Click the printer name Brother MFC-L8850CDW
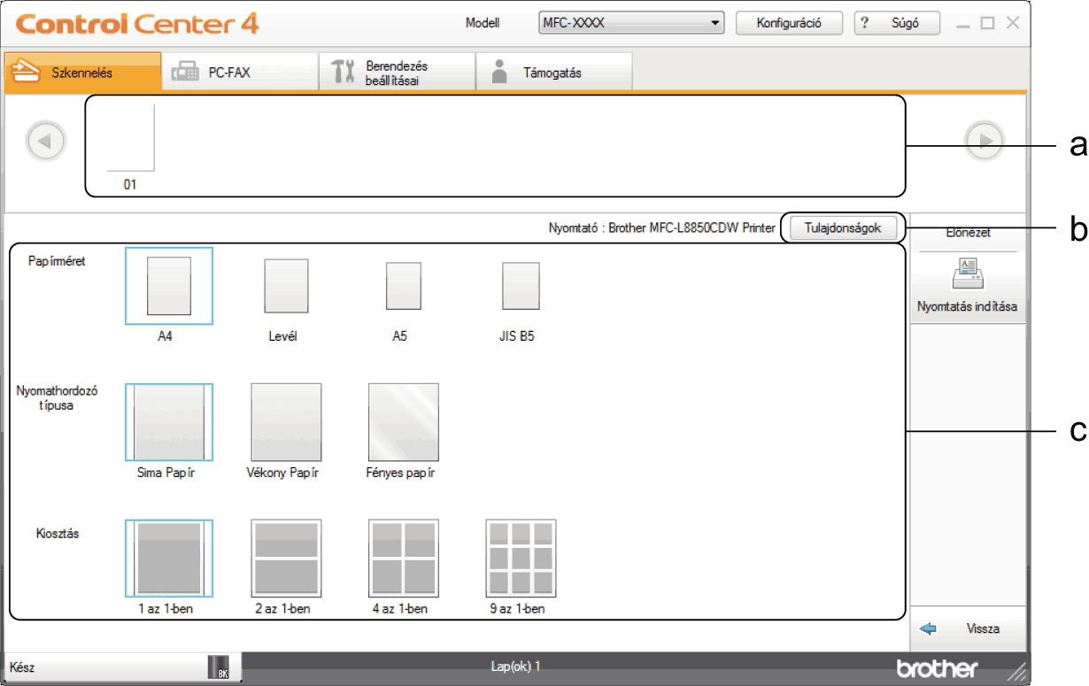Image resolution: width=1089 pixels, height=686 pixels. pyautogui.click(x=691, y=227)
